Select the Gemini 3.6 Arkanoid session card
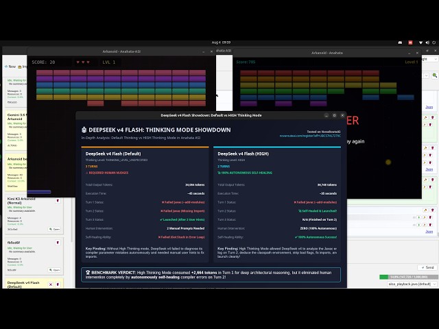Screen dimensions: 439x329 (x=16, y=130)
